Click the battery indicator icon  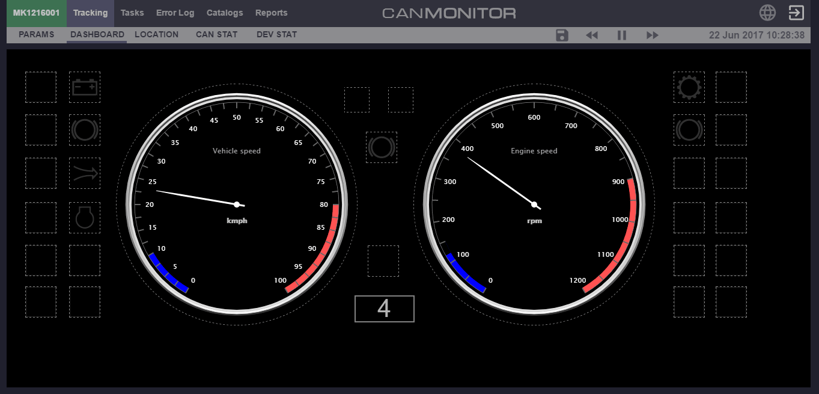pyautogui.click(x=85, y=87)
